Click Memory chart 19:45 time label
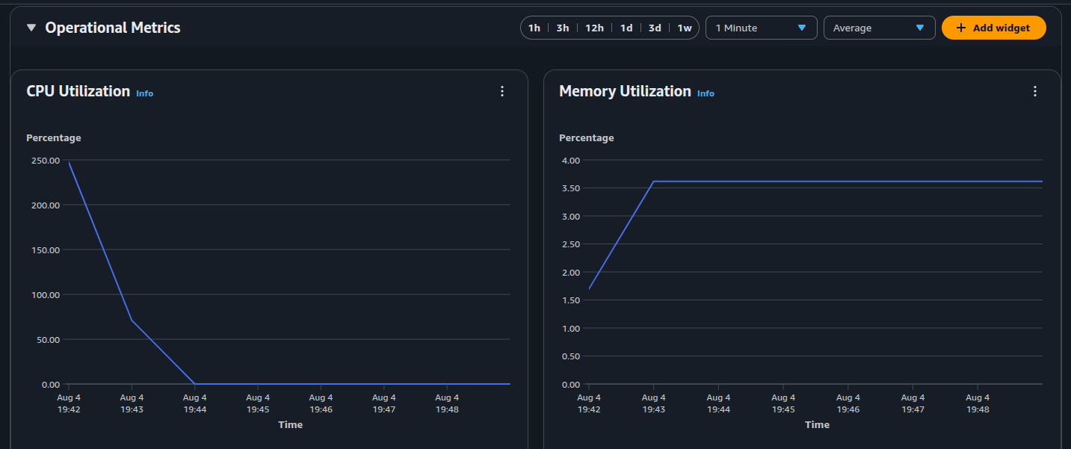 coord(783,403)
